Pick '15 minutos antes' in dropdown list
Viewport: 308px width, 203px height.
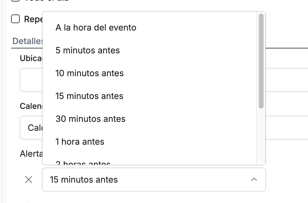pyautogui.click(x=149, y=96)
